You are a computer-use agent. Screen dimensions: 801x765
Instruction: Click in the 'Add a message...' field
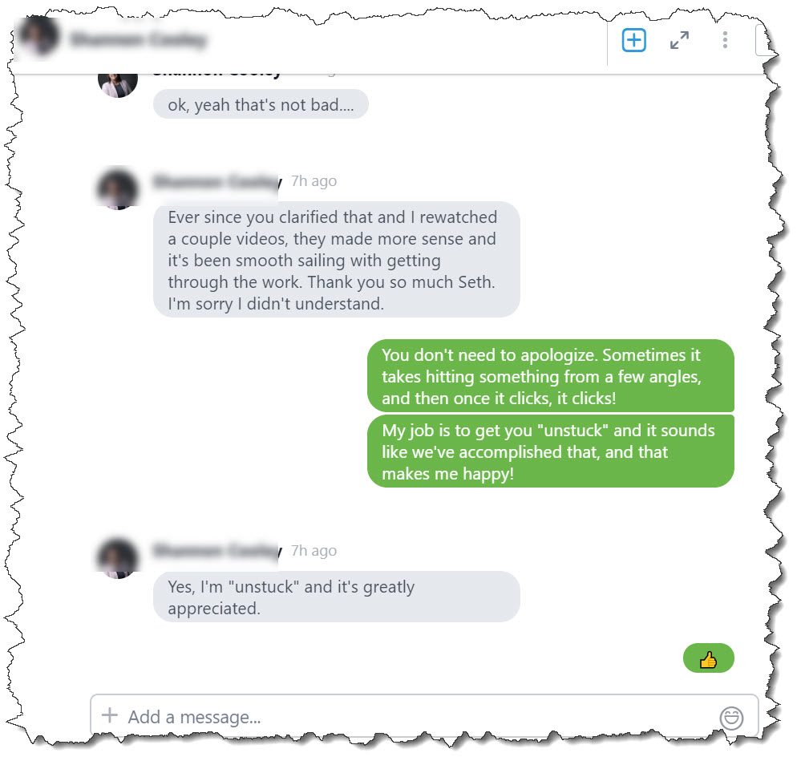[x=424, y=716]
